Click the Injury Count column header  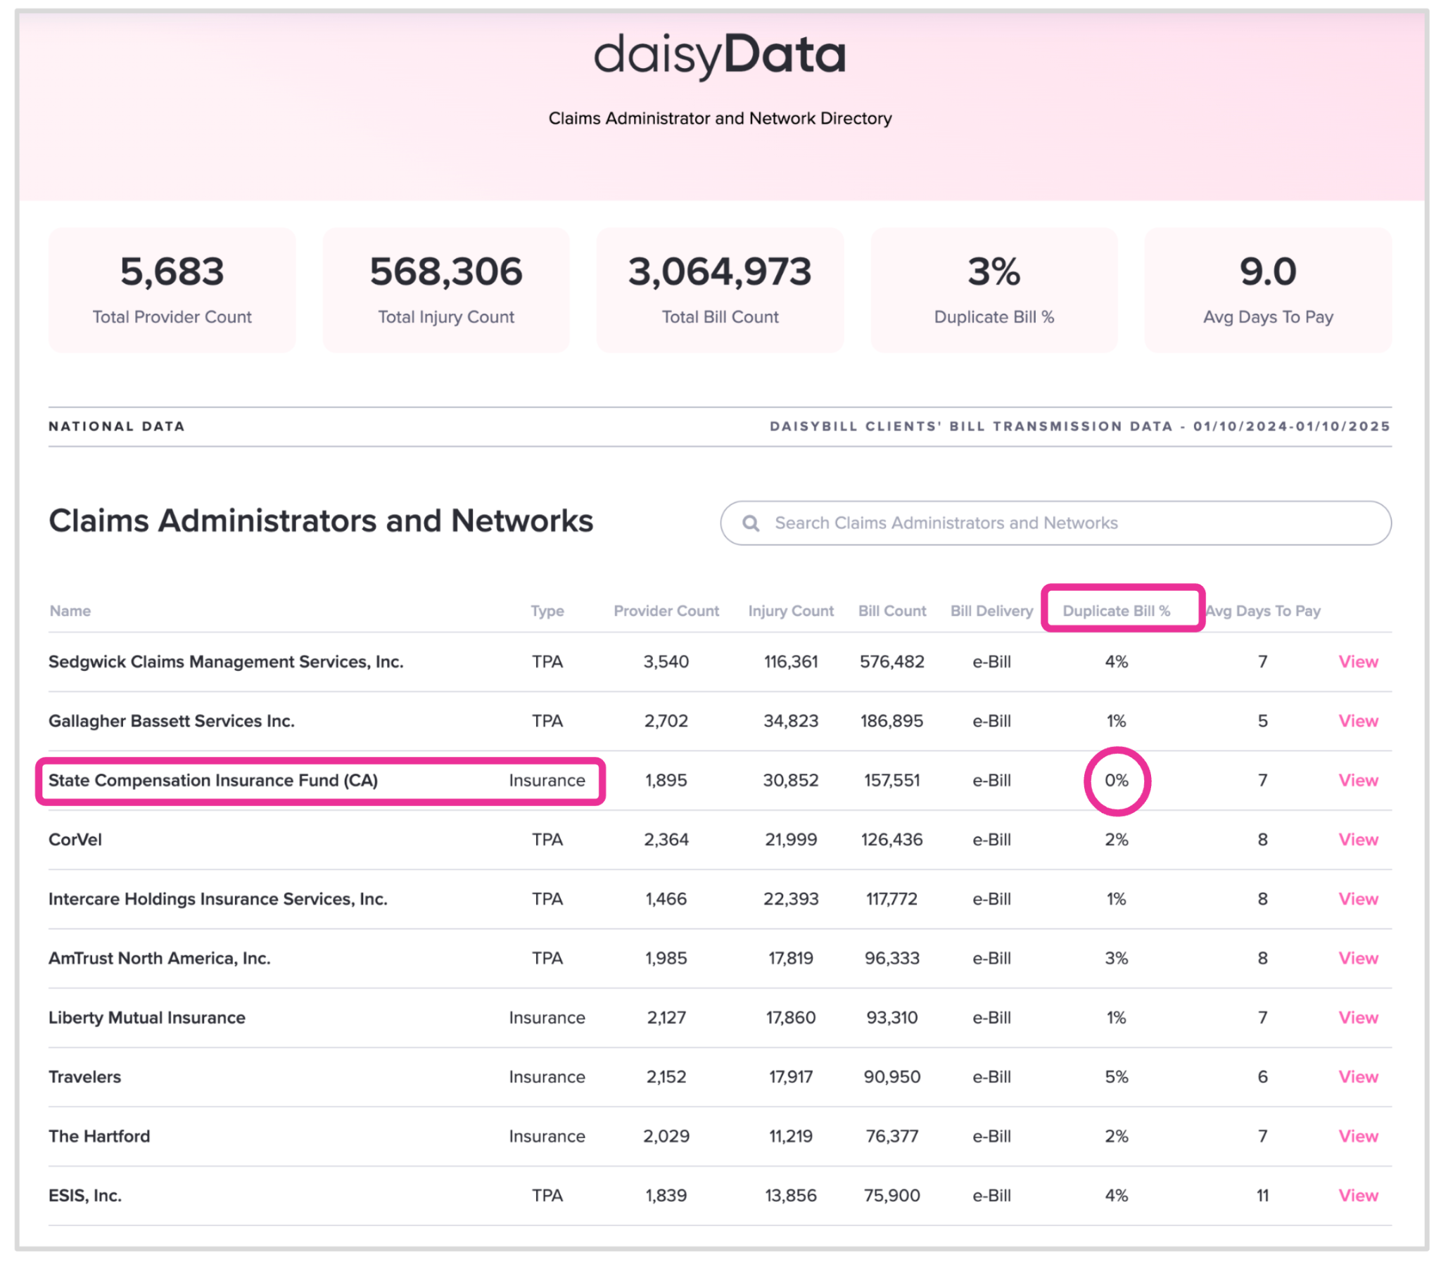pos(790,611)
